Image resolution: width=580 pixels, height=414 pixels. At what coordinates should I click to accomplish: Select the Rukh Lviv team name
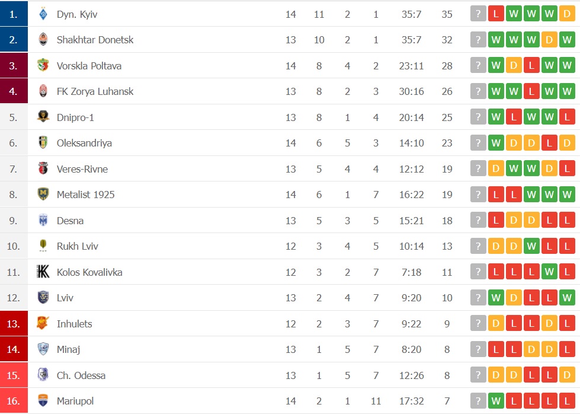(x=77, y=246)
